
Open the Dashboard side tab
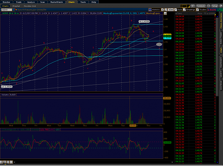(221, 62)
